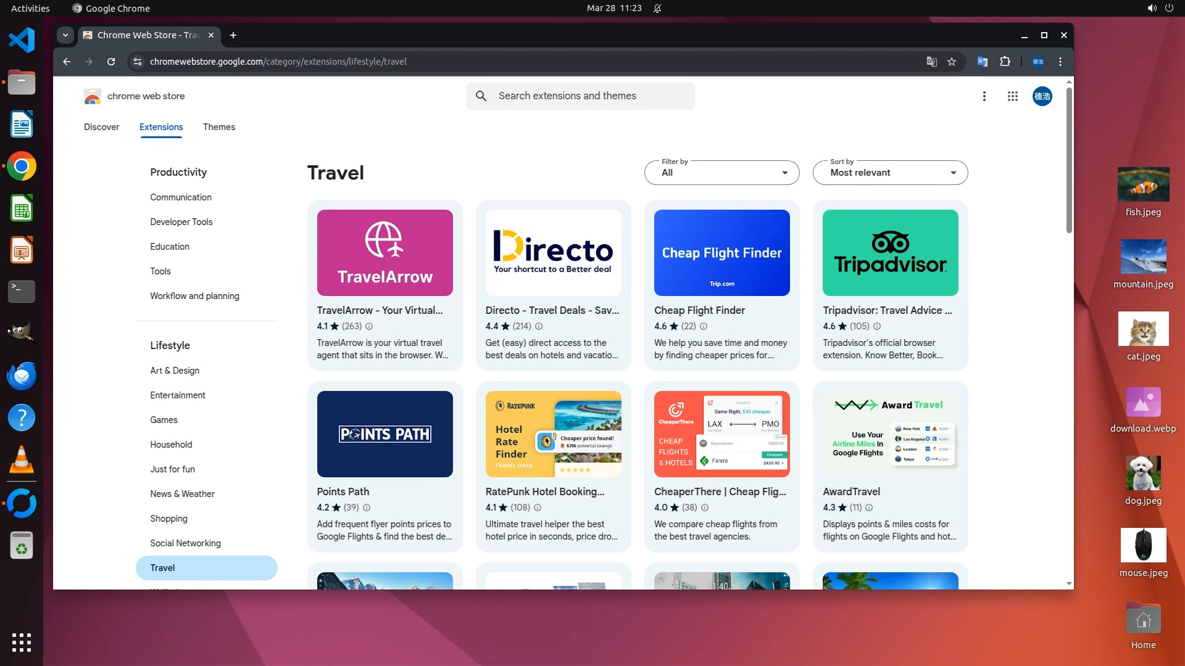Select the Shopping category in sidebar
The image size is (1185, 666).
(168, 519)
